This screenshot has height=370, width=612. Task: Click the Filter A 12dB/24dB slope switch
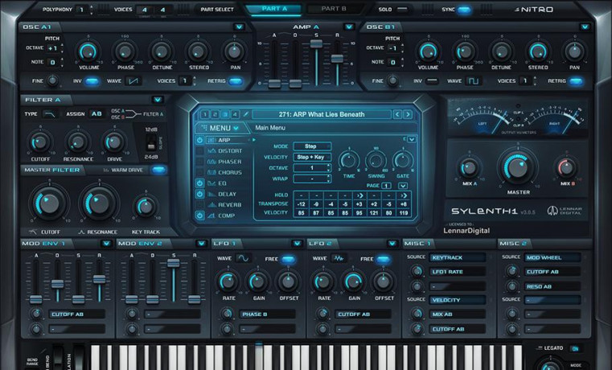(x=151, y=143)
